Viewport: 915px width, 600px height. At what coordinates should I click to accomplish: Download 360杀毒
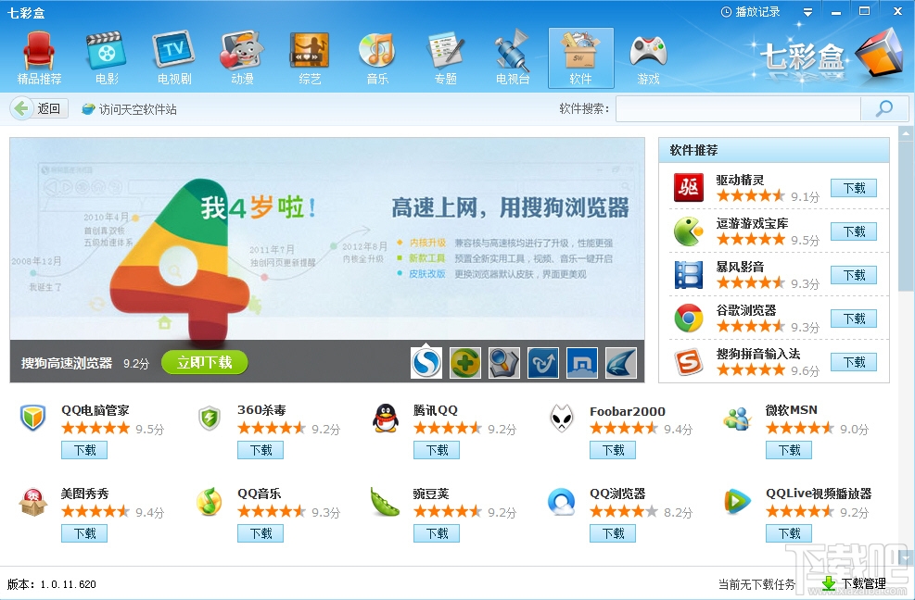coord(261,450)
